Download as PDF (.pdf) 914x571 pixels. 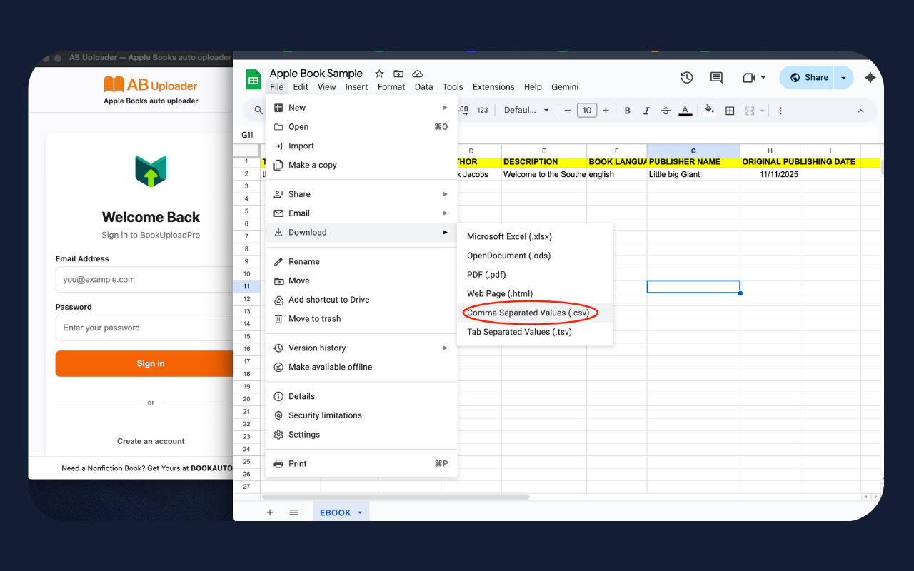coord(535,275)
